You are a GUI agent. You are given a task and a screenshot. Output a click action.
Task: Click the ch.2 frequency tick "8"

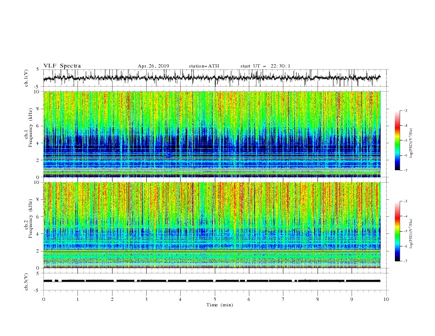(38, 200)
